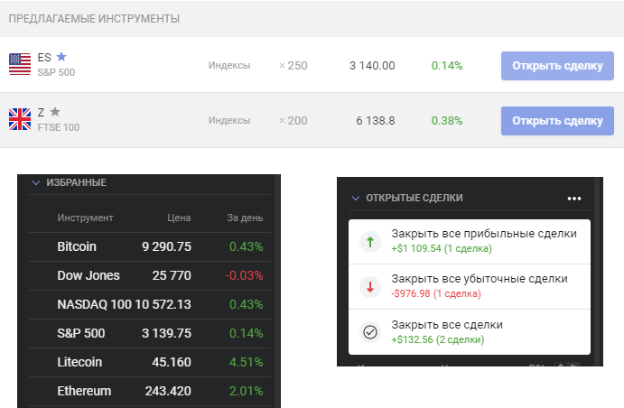
Task: Collapse the Открытые сделки panel chevron
Action: coord(356,198)
